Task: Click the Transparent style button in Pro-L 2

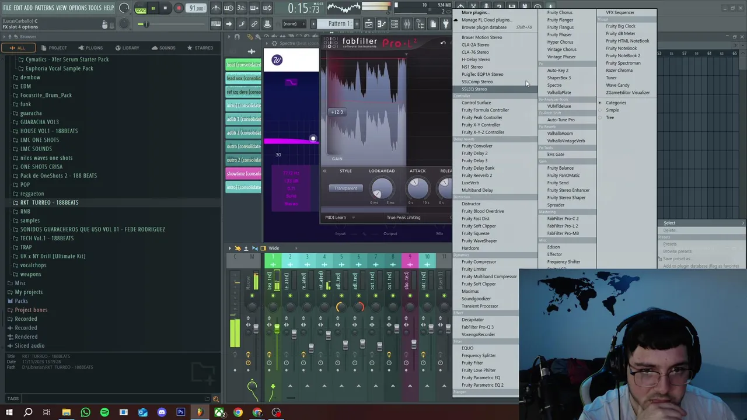Action: coord(345,188)
